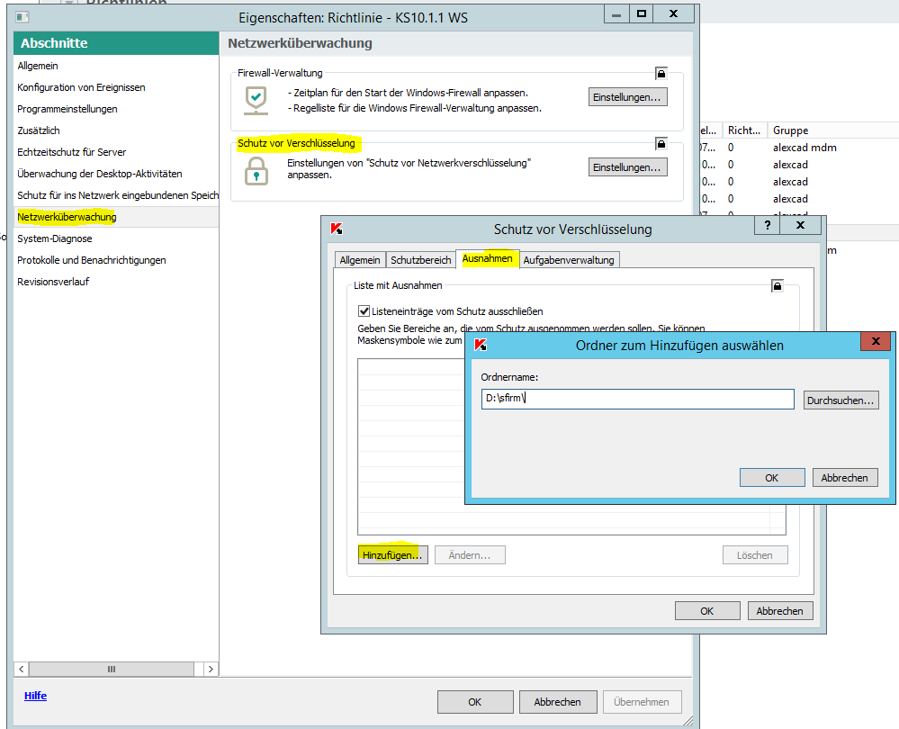Close the Ordner zum Hinzufügen auswählen dialog
The image size is (899, 729).
(876, 341)
